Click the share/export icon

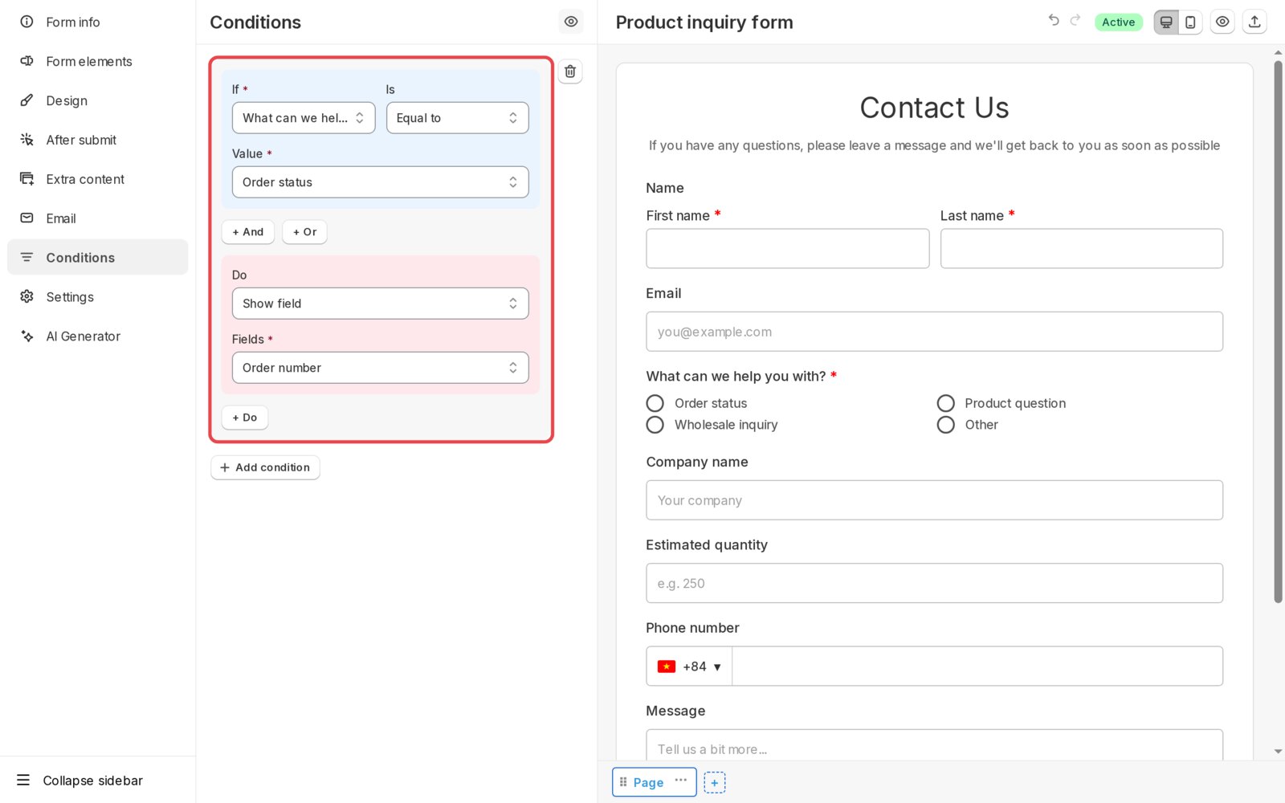(x=1254, y=22)
